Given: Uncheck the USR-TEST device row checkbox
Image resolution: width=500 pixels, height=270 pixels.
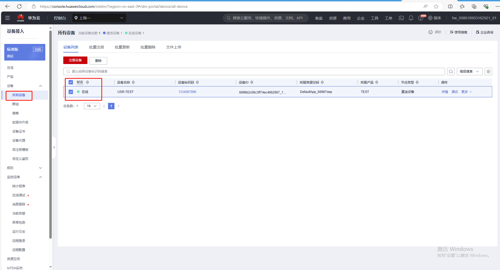Looking at the screenshot, I should coord(71,92).
